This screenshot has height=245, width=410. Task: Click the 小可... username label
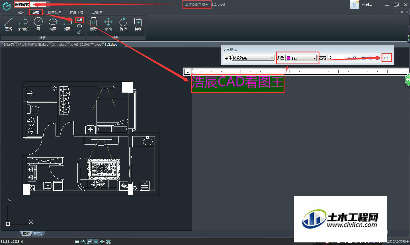367,5
